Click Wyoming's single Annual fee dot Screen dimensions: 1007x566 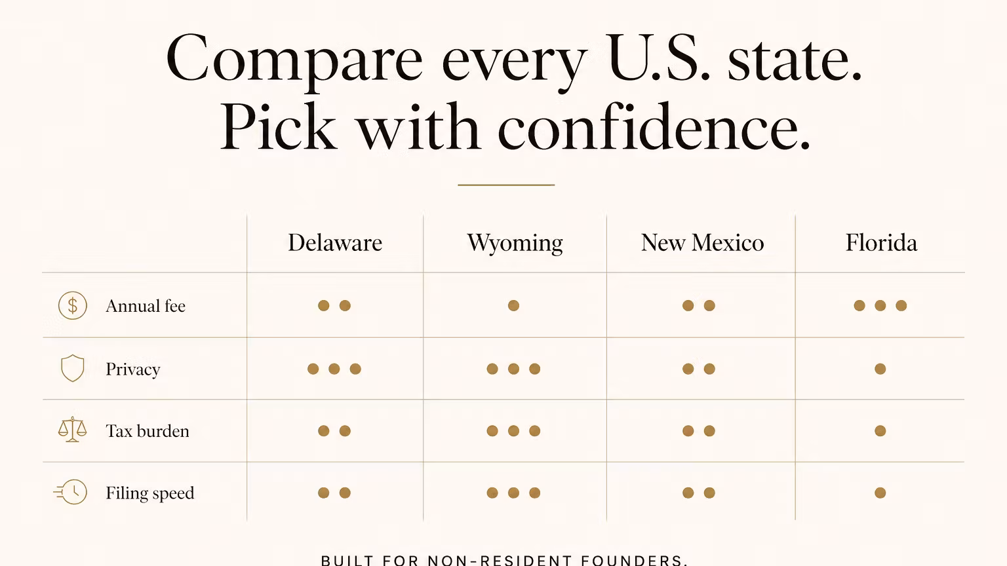[514, 305]
